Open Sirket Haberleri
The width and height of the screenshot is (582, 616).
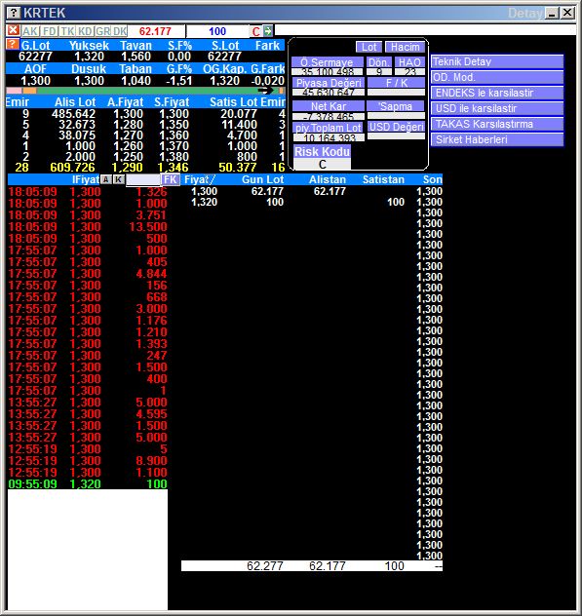pos(497,139)
